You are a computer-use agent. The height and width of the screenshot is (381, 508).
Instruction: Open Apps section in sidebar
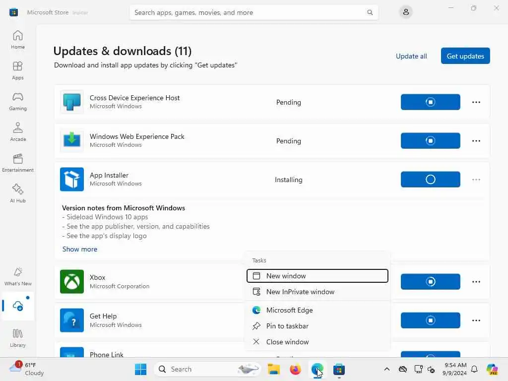(18, 70)
